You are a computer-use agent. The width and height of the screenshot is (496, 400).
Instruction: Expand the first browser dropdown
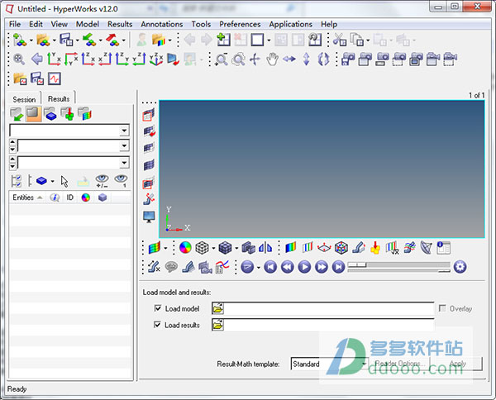coord(124,131)
